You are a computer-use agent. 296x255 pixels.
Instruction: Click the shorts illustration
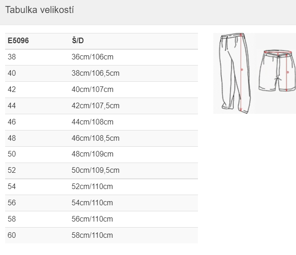click(x=277, y=71)
